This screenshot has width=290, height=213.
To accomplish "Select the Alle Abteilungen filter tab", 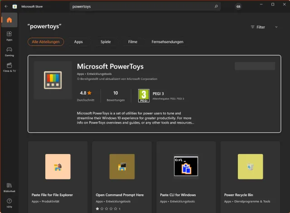I will point(46,42).
